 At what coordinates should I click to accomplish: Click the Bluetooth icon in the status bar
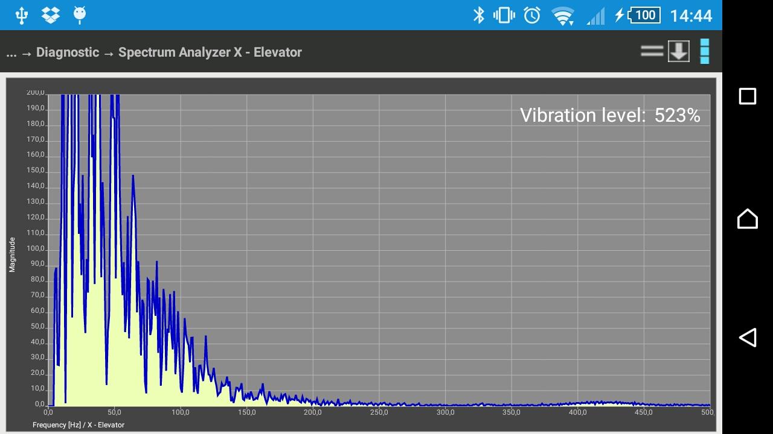480,15
